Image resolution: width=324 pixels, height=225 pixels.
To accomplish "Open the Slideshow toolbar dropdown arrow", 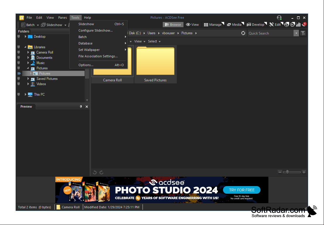I will 65,25.
